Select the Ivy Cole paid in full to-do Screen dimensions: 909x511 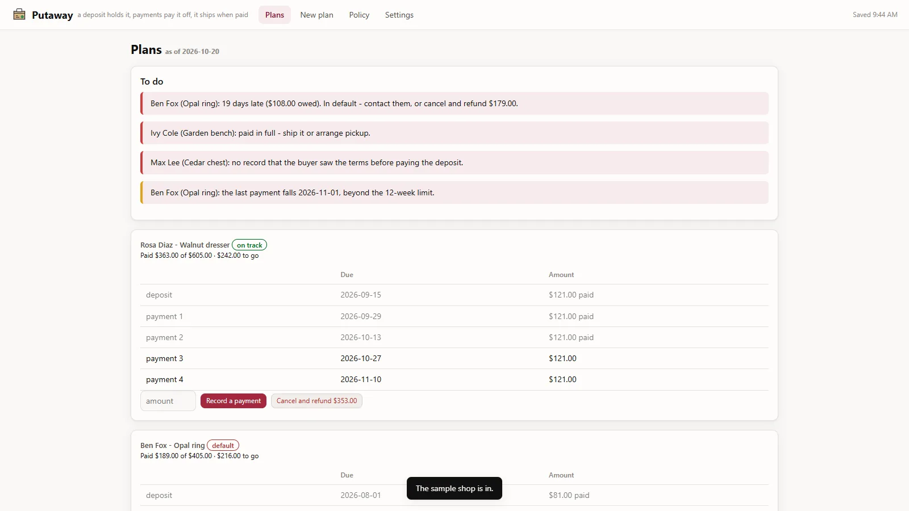point(454,133)
